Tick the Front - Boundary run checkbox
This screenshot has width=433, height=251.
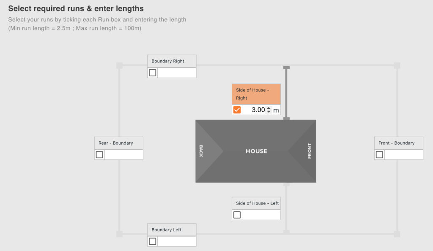(380, 154)
